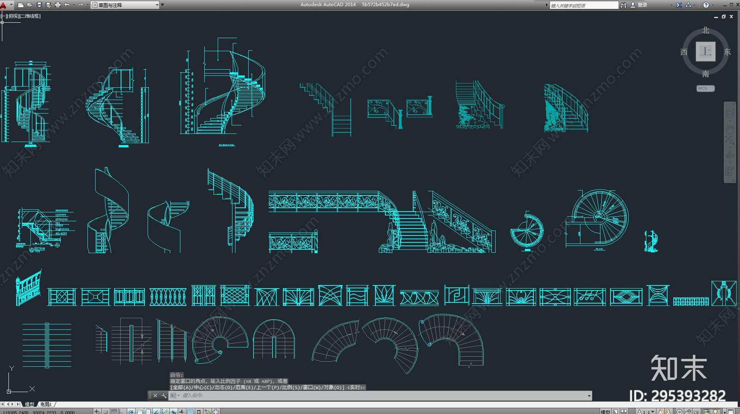
Task: Choose 范围(E) zoom option in command line
Action: coord(245,387)
